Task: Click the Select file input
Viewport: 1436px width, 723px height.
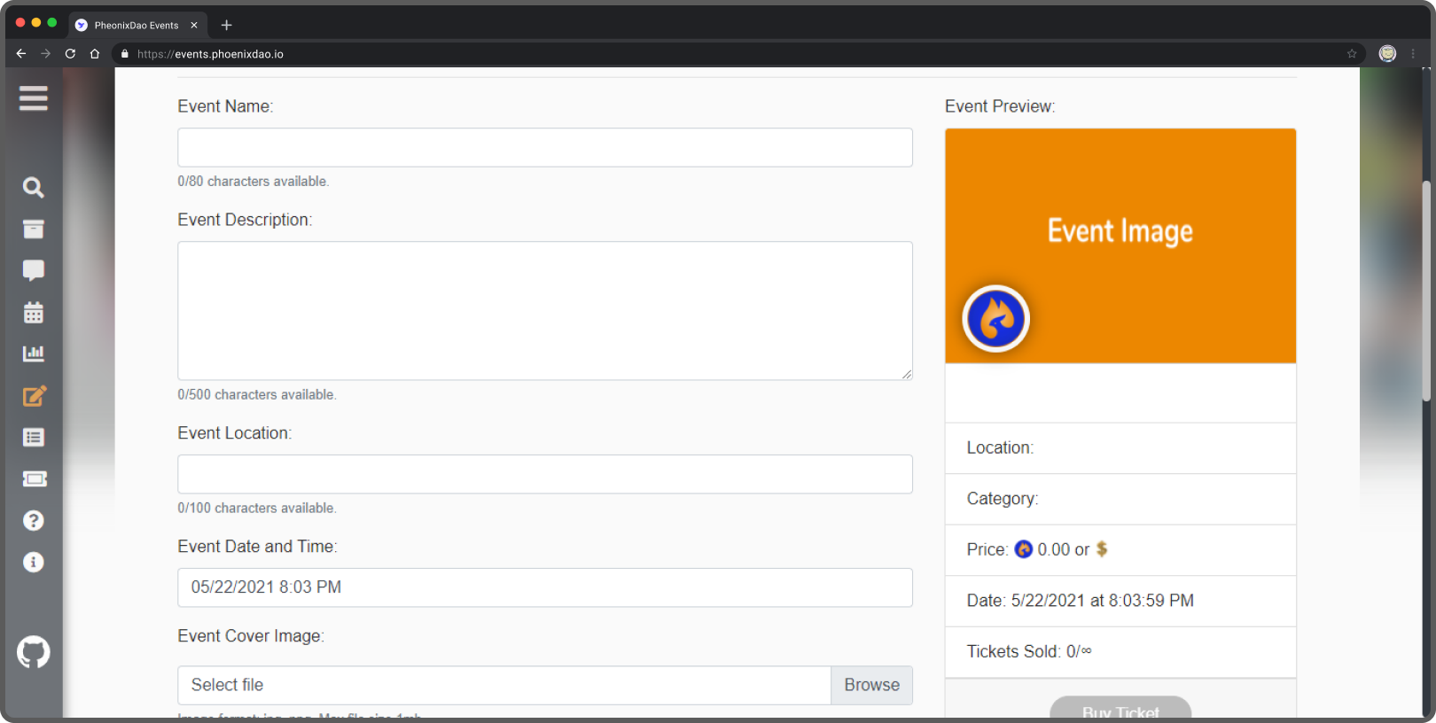Action: (504, 685)
